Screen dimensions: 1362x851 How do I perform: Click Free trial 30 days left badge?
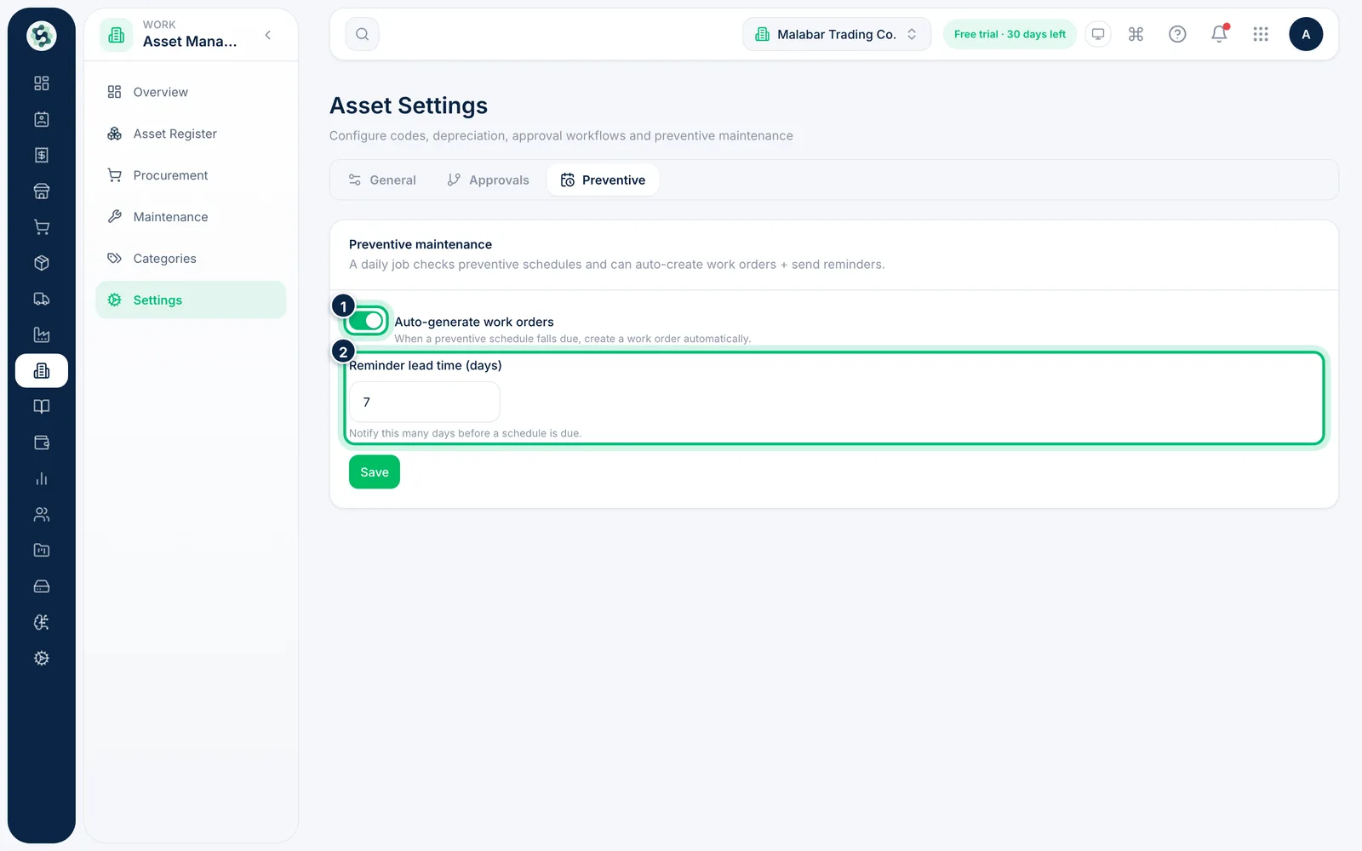pos(1010,34)
